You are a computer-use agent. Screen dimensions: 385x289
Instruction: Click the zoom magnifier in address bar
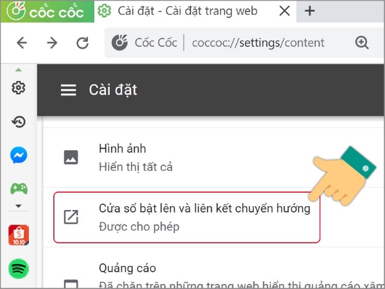(362, 42)
